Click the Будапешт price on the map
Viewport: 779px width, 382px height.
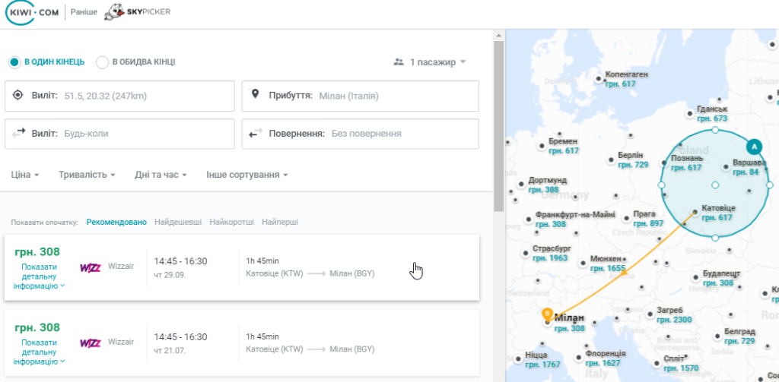click(718, 283)
